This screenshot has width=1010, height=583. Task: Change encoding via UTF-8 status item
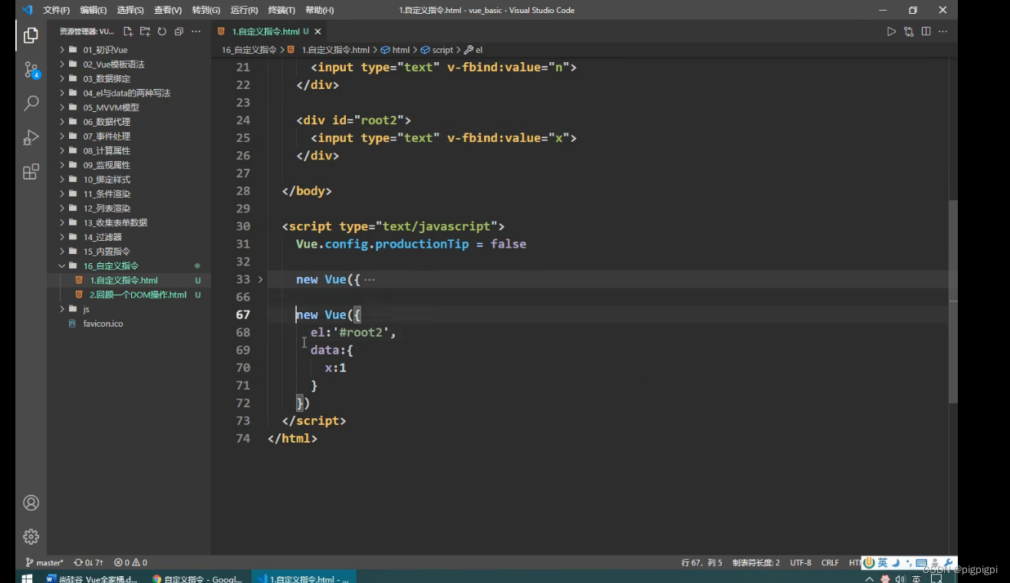801,562
